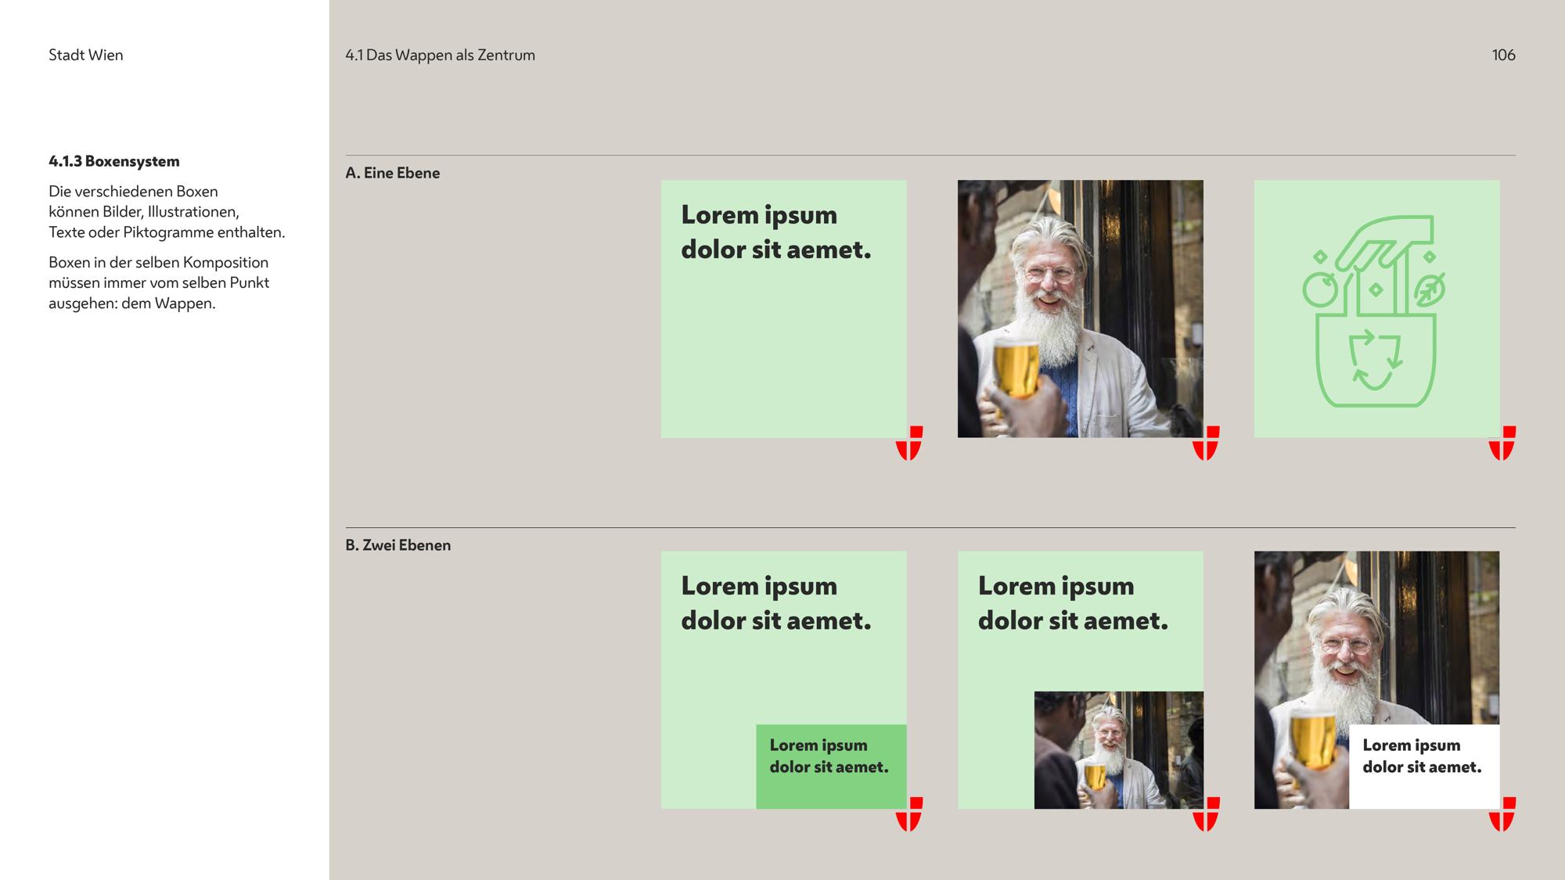Click the page number 106
The height and width of the screenshot is (880, 1565).
pos(1504,55)
